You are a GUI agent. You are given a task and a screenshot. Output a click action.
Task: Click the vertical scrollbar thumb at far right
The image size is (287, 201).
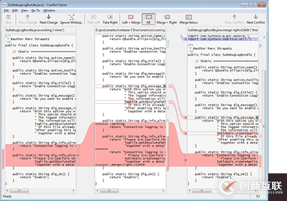point(264,126)
